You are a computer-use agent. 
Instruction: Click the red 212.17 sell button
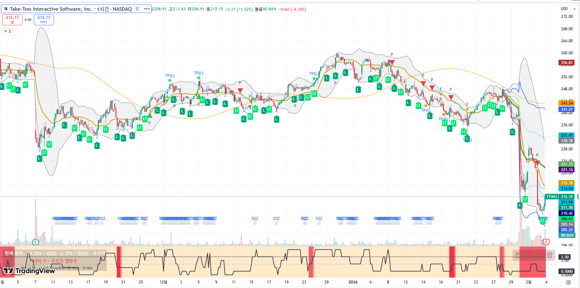[x=12, y=19]
